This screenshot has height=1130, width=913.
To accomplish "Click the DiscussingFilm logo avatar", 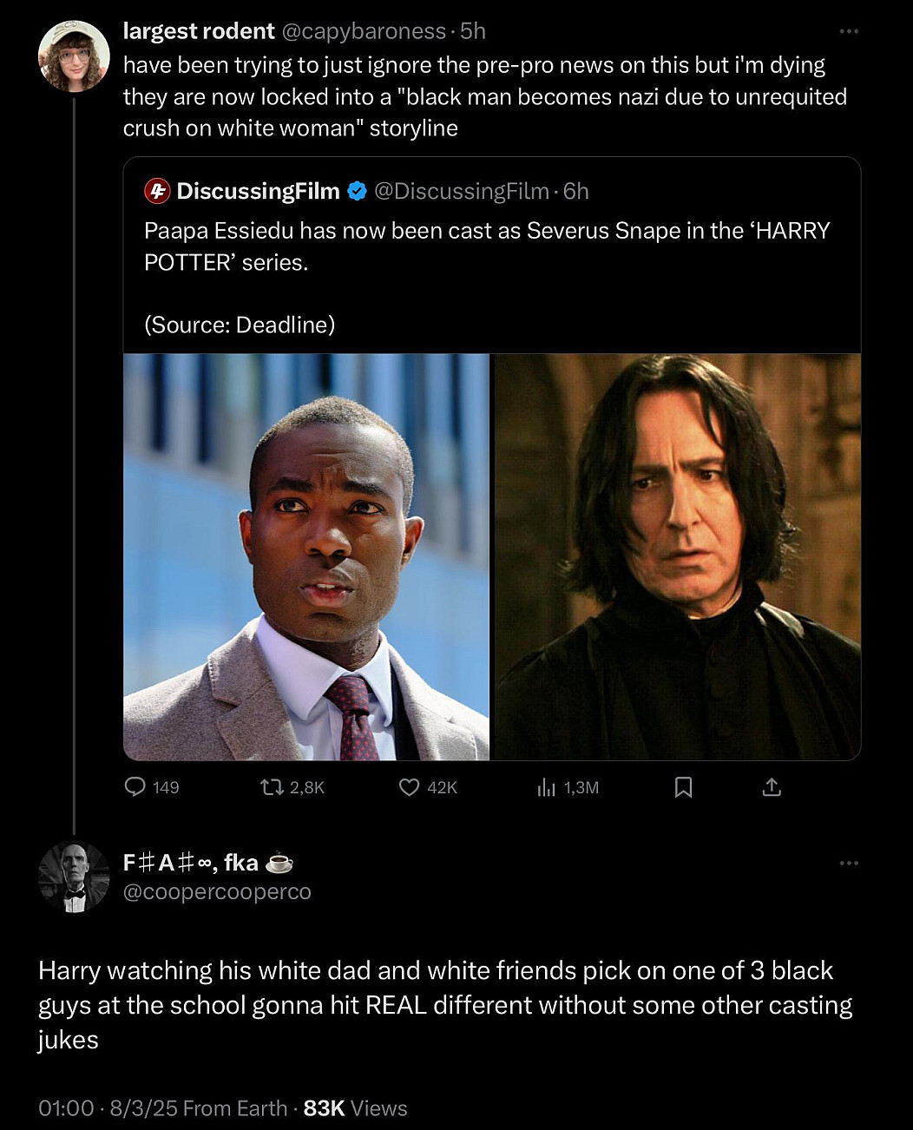I will click(157, 191).
